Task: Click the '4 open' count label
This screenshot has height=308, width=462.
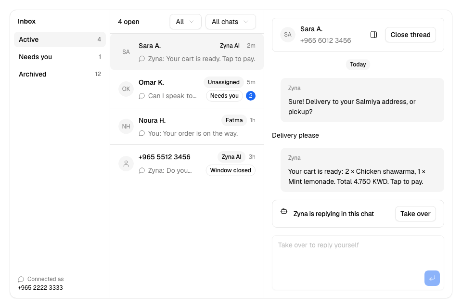Action: [x=128, y=22]
